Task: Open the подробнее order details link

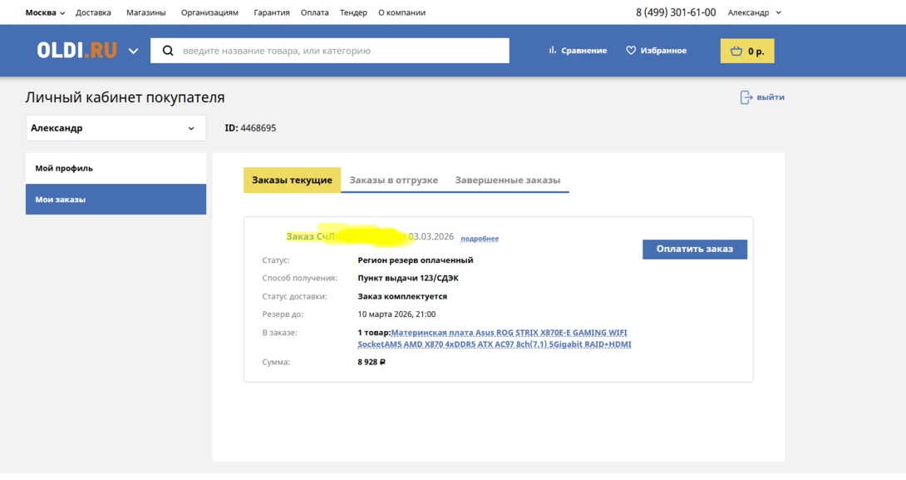Action: [480, 239]
